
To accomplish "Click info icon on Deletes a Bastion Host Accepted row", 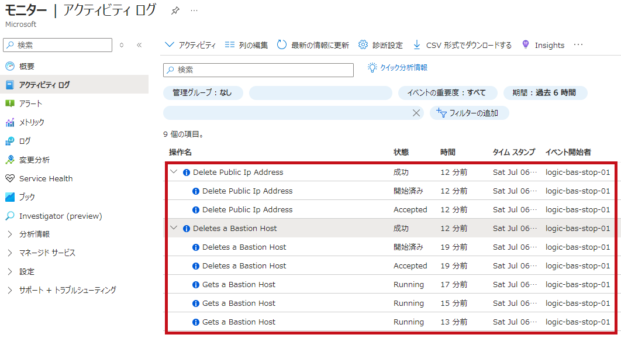I will click(x=196, y=266).
